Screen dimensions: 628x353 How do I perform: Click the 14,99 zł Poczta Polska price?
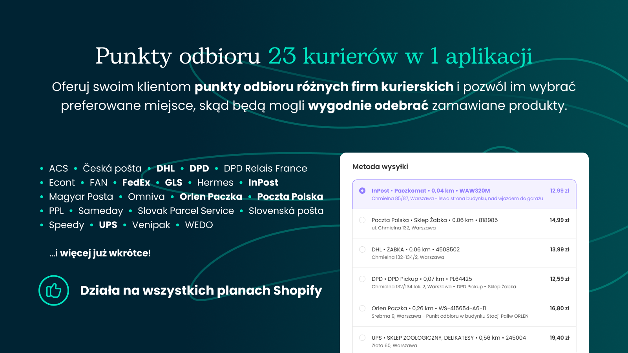point(560,220)
